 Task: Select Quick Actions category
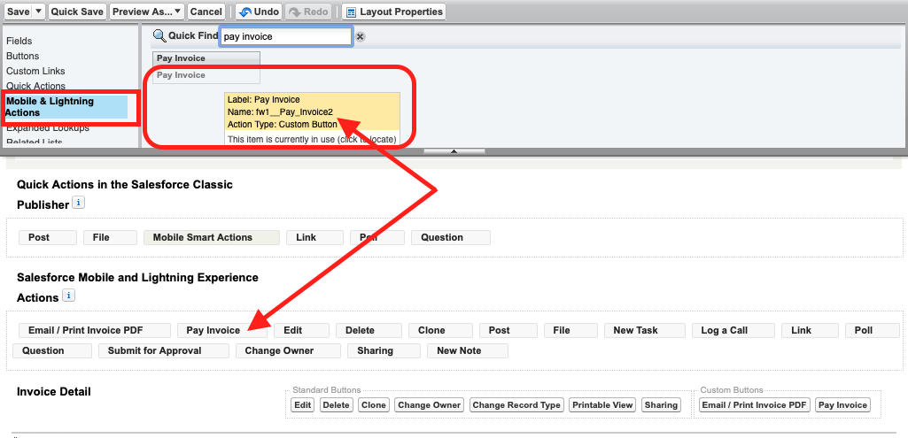coord(35,86)
